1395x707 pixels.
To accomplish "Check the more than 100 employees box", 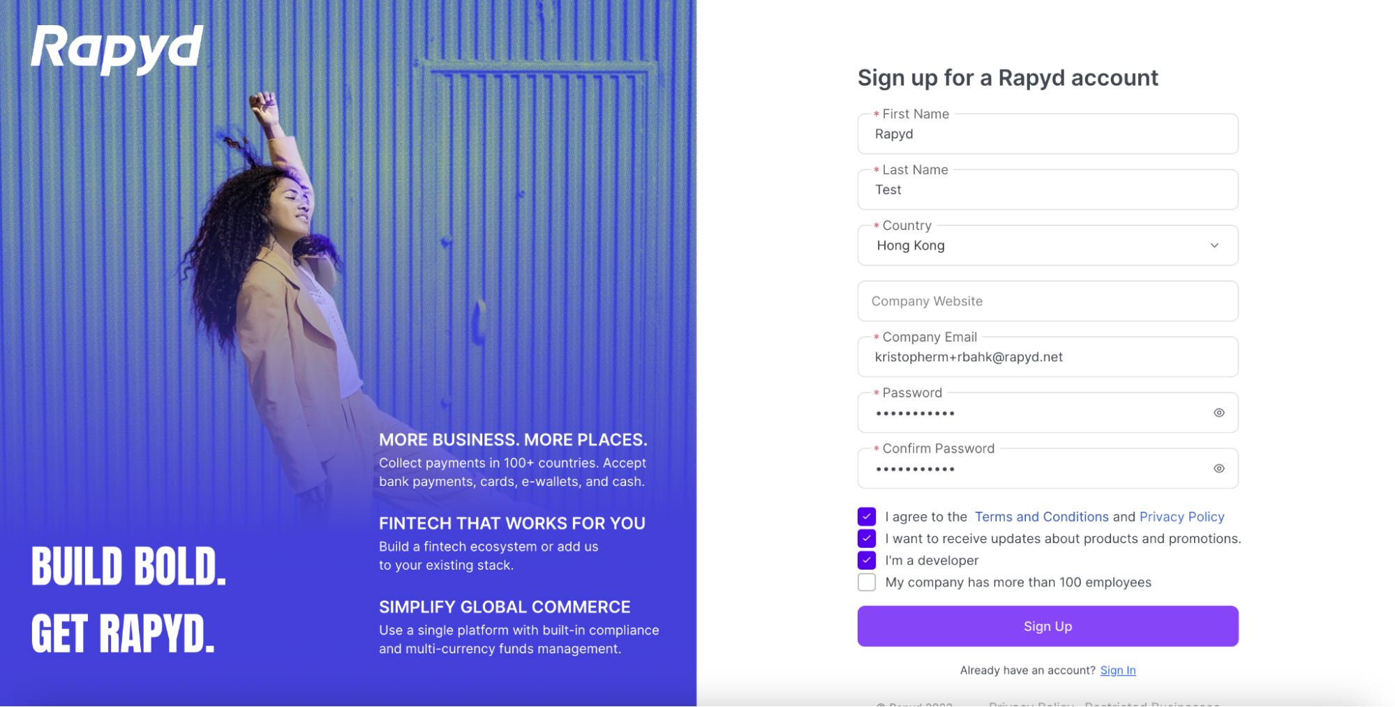I will coord(867,582).
